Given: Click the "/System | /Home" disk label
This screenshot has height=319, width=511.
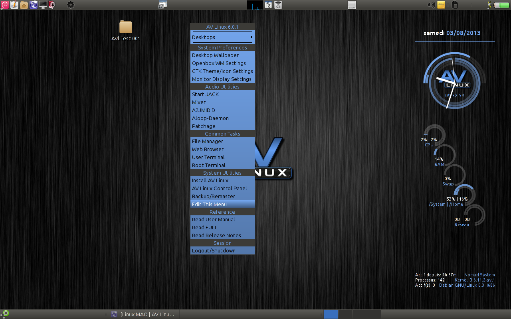Looking at the screenshot, I should tap(446, 205).
